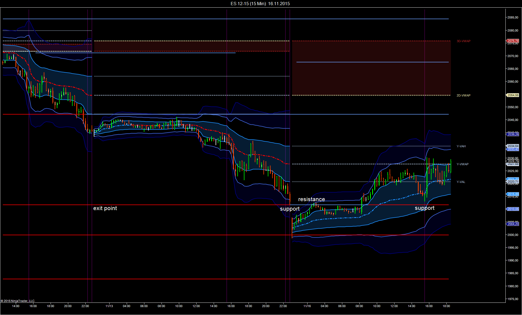Click the 2025,00 price axis label

(513, 171)
